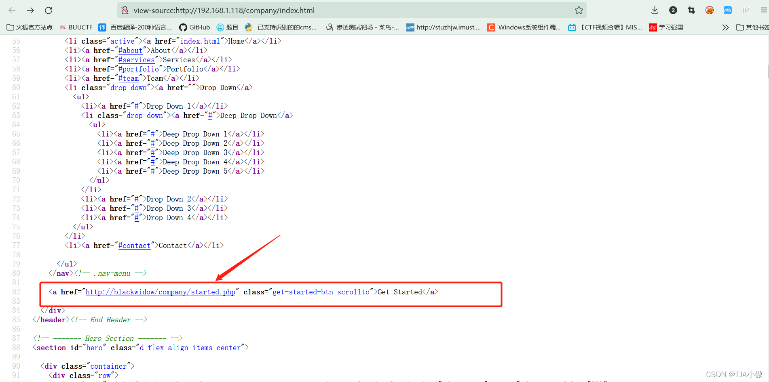The height and width of the screenshot is (382, 769).
Task: Click the browser back arrow
Action: point(12,10)
